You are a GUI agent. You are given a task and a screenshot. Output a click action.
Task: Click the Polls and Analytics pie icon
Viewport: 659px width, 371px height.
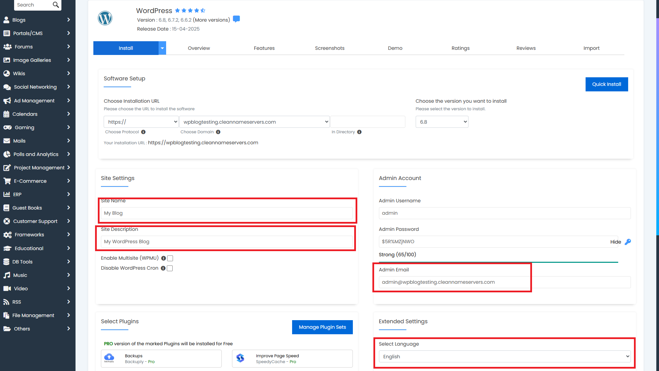[7, 154]
